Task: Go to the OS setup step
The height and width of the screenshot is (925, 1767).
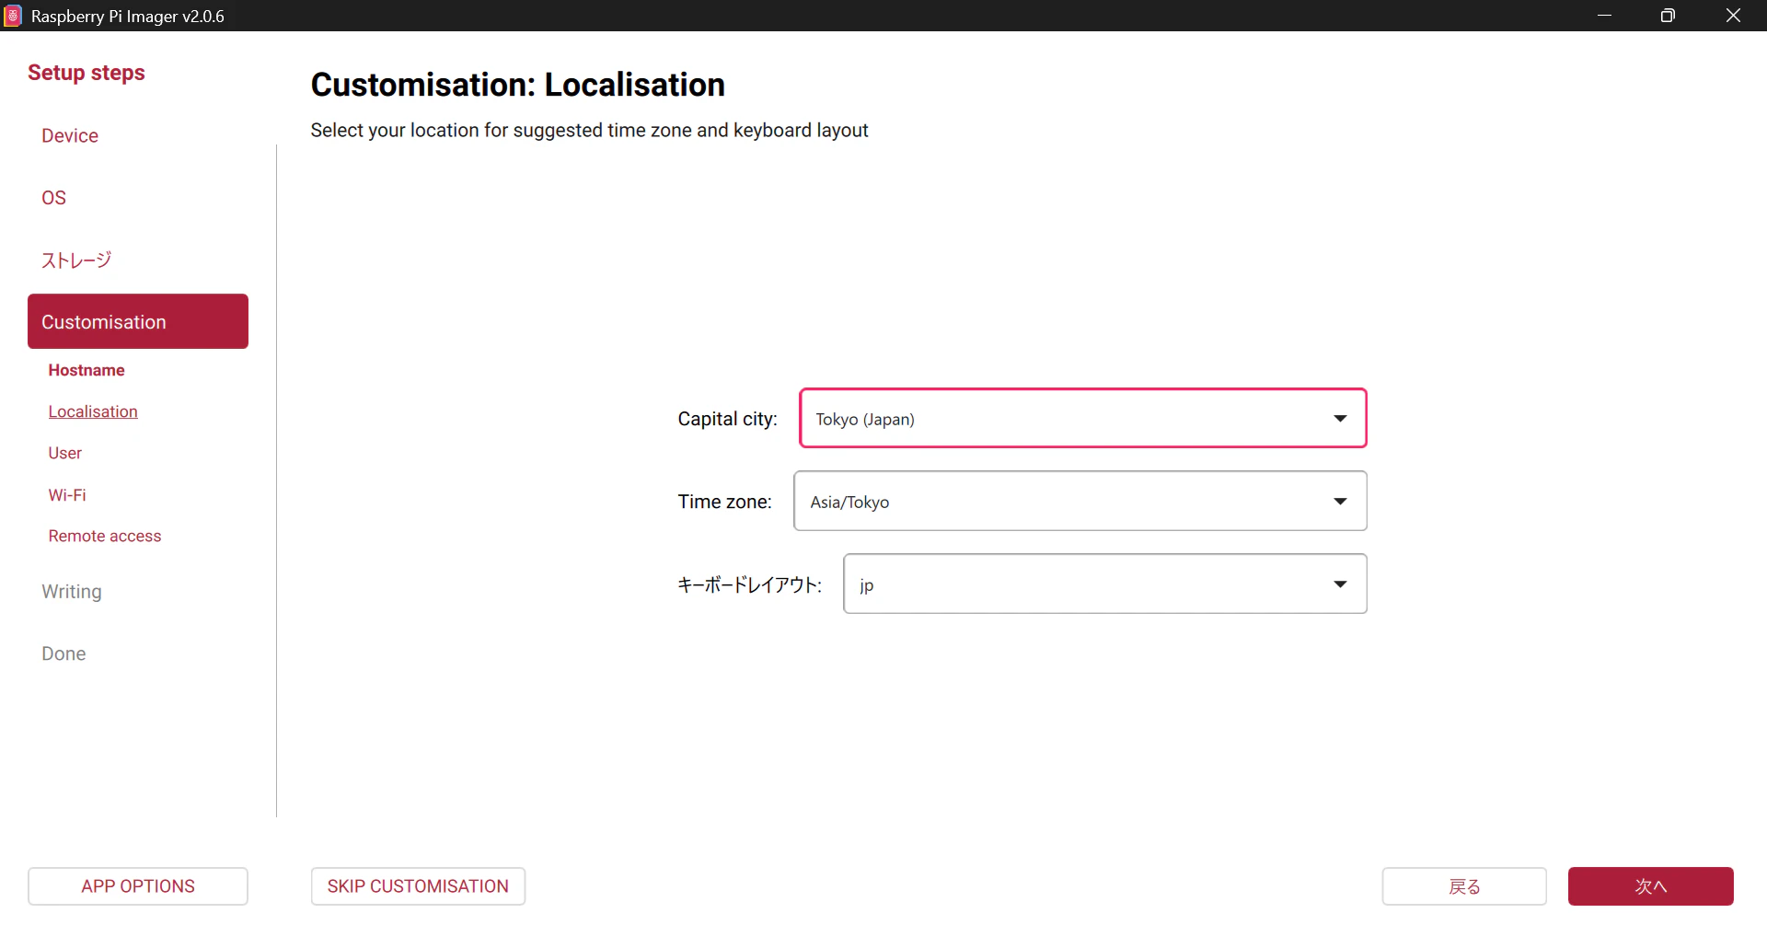Action: 54,198
